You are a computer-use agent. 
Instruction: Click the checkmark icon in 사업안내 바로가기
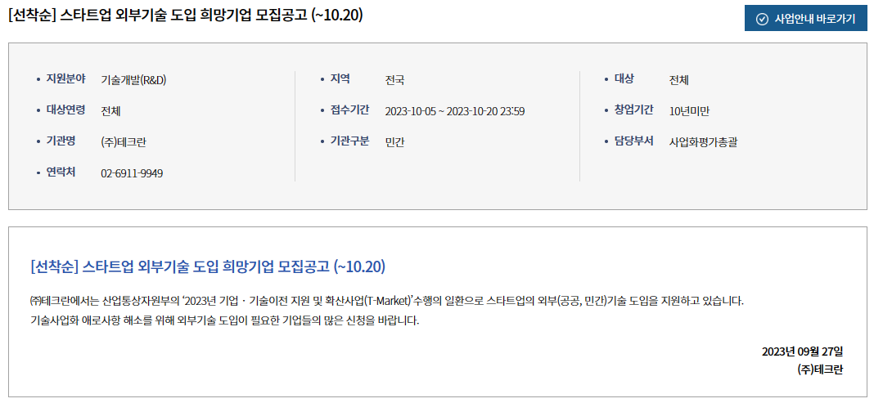(x=762, y=19)
